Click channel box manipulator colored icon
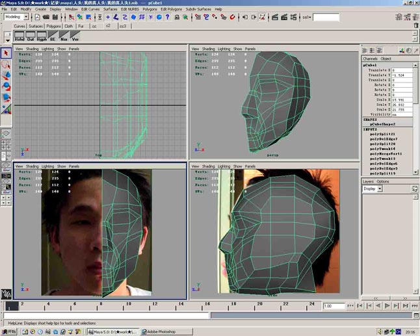The image size is (420, 336). (x=402, y=50)
